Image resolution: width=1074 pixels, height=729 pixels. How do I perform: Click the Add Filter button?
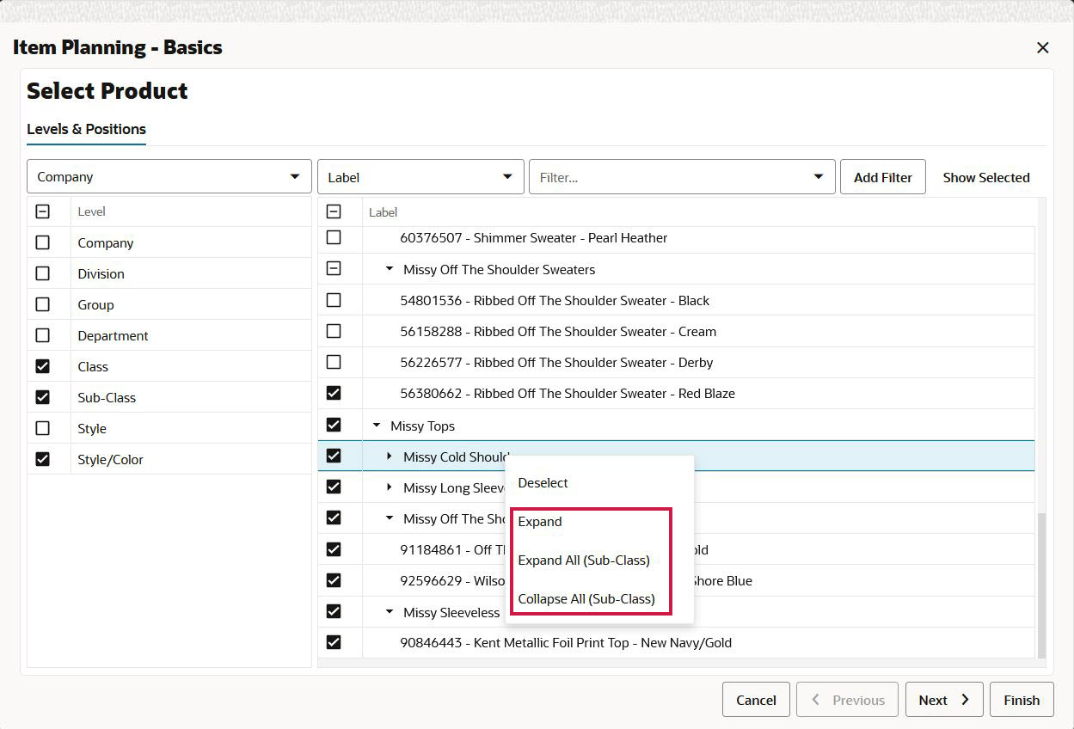882,177
